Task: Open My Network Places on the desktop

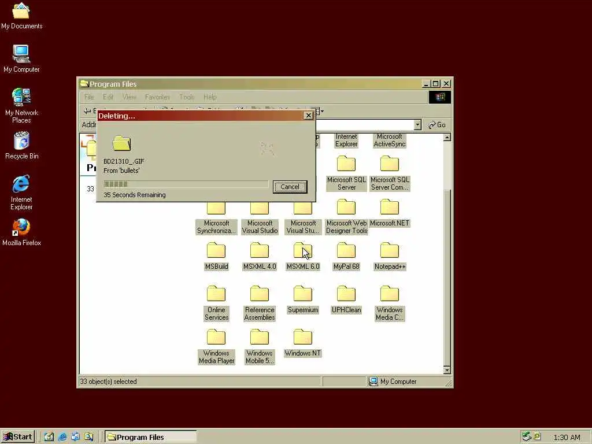Action: [21, 106]
